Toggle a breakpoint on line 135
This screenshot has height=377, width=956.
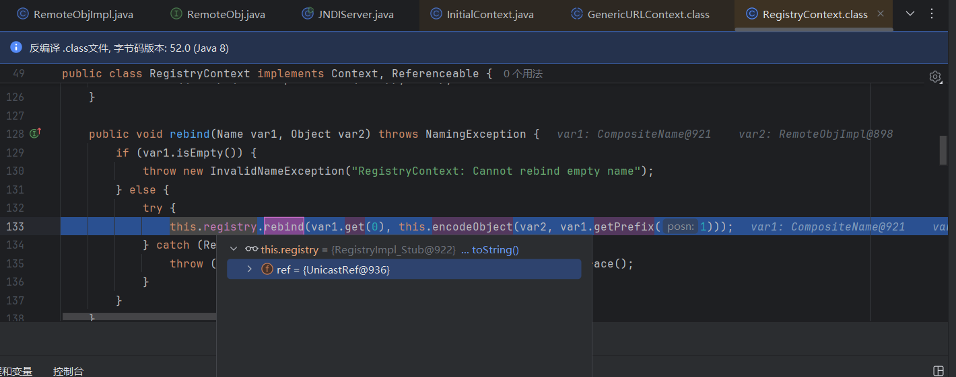pyautogui.click(x=15, y=263)
